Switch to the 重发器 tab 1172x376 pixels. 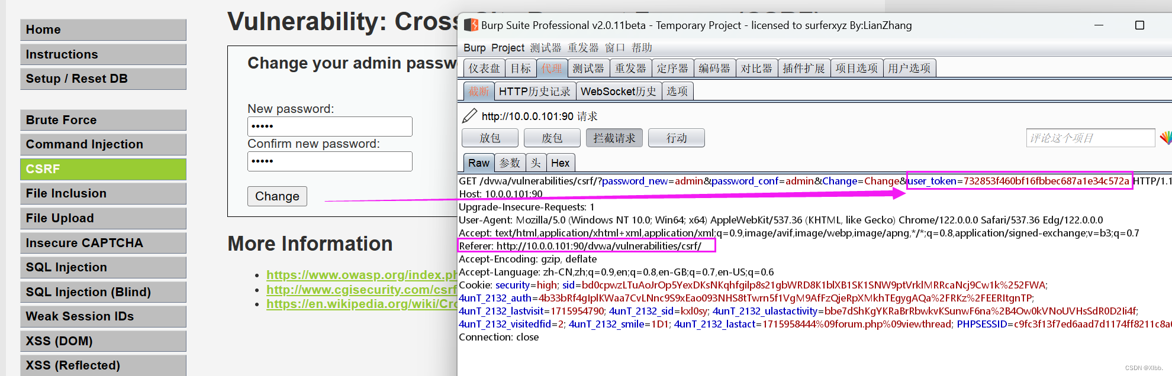[x=630, y=69]
